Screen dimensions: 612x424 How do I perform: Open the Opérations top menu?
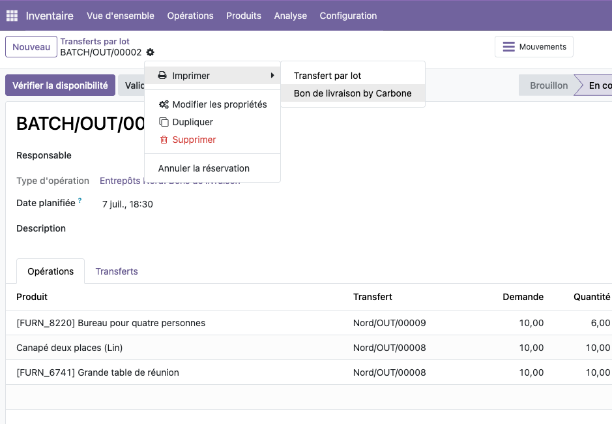coord(190,16)
